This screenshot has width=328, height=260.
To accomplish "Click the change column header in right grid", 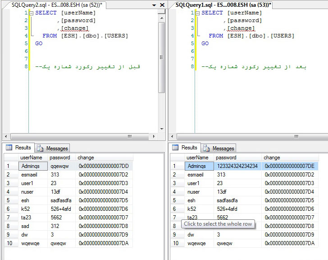I will click(x=272, y=158).
